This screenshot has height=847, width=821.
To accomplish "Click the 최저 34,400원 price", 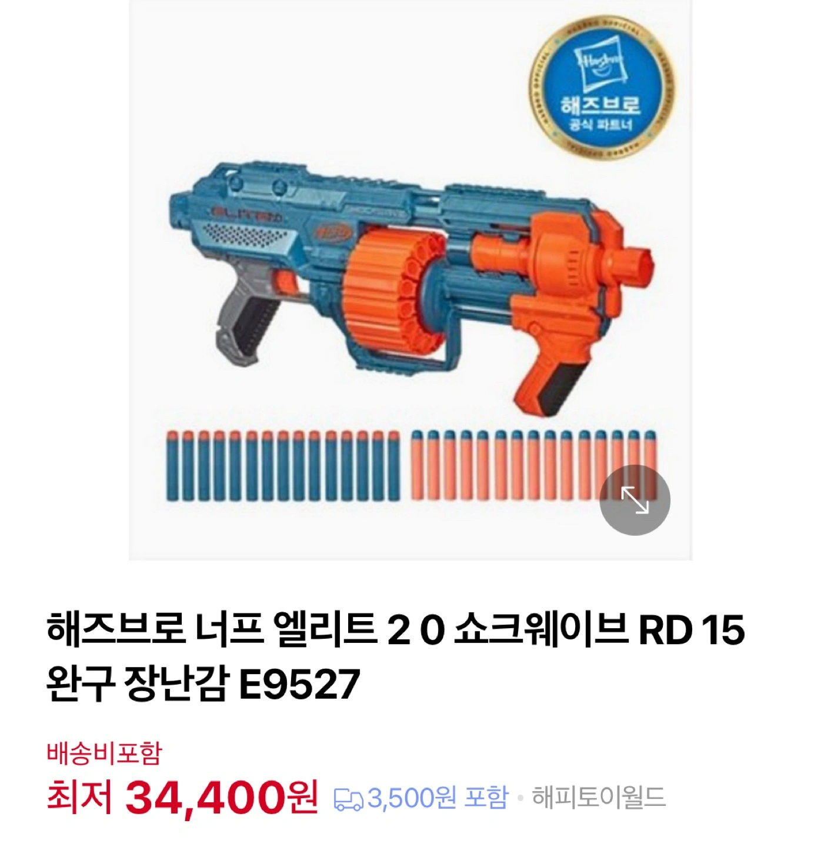I will coord(182,798).
